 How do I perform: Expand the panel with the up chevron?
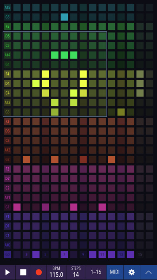point(149,272)
